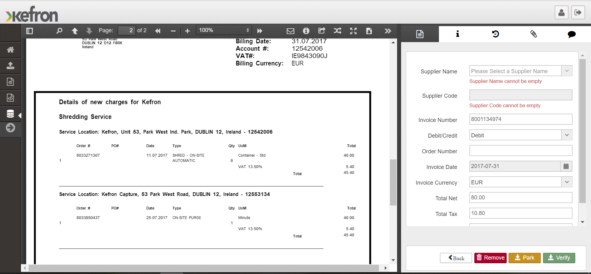Image resolution: width=591 pixels, height=274 pixels.
Task: Open the Upload icon in the left sidebar
Action: click(10, 65)
